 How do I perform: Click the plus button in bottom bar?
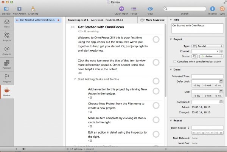16,149
